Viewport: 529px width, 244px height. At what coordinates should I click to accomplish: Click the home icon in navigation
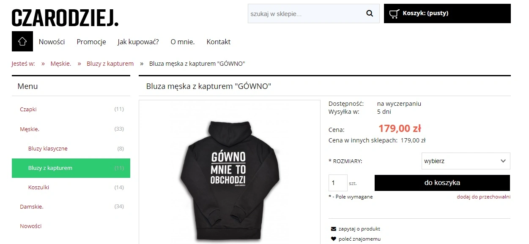[x=22, y=41]
